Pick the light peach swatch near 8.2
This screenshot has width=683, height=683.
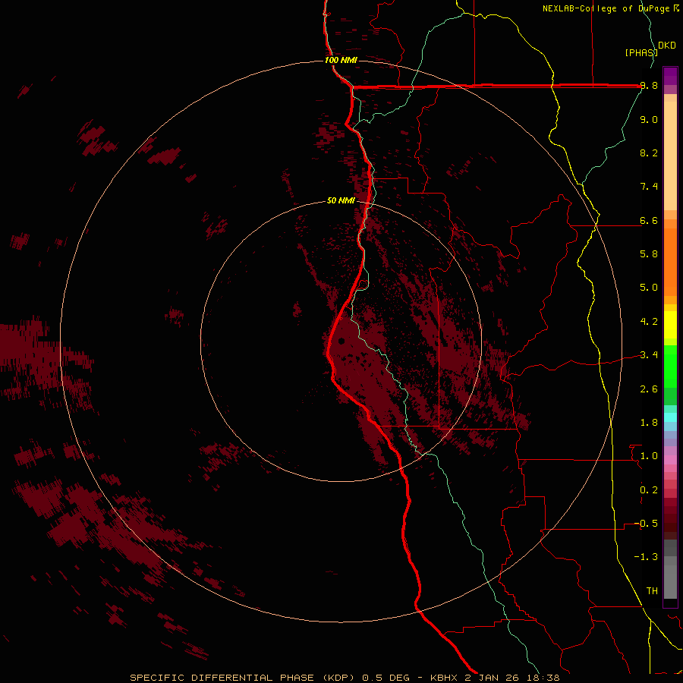(670, 156)
